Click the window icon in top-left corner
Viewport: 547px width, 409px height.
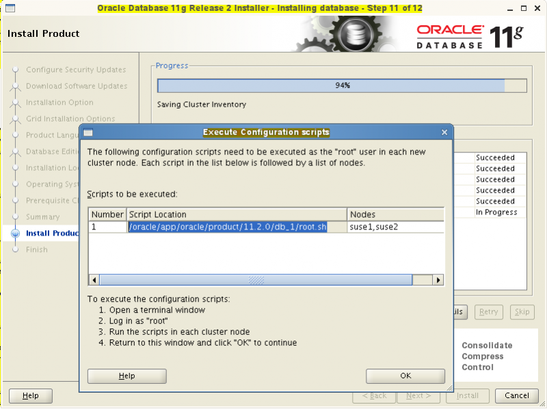[10, 9]
